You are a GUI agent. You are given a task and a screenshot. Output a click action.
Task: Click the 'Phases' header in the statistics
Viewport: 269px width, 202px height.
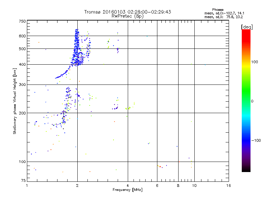tap(218, 10)
